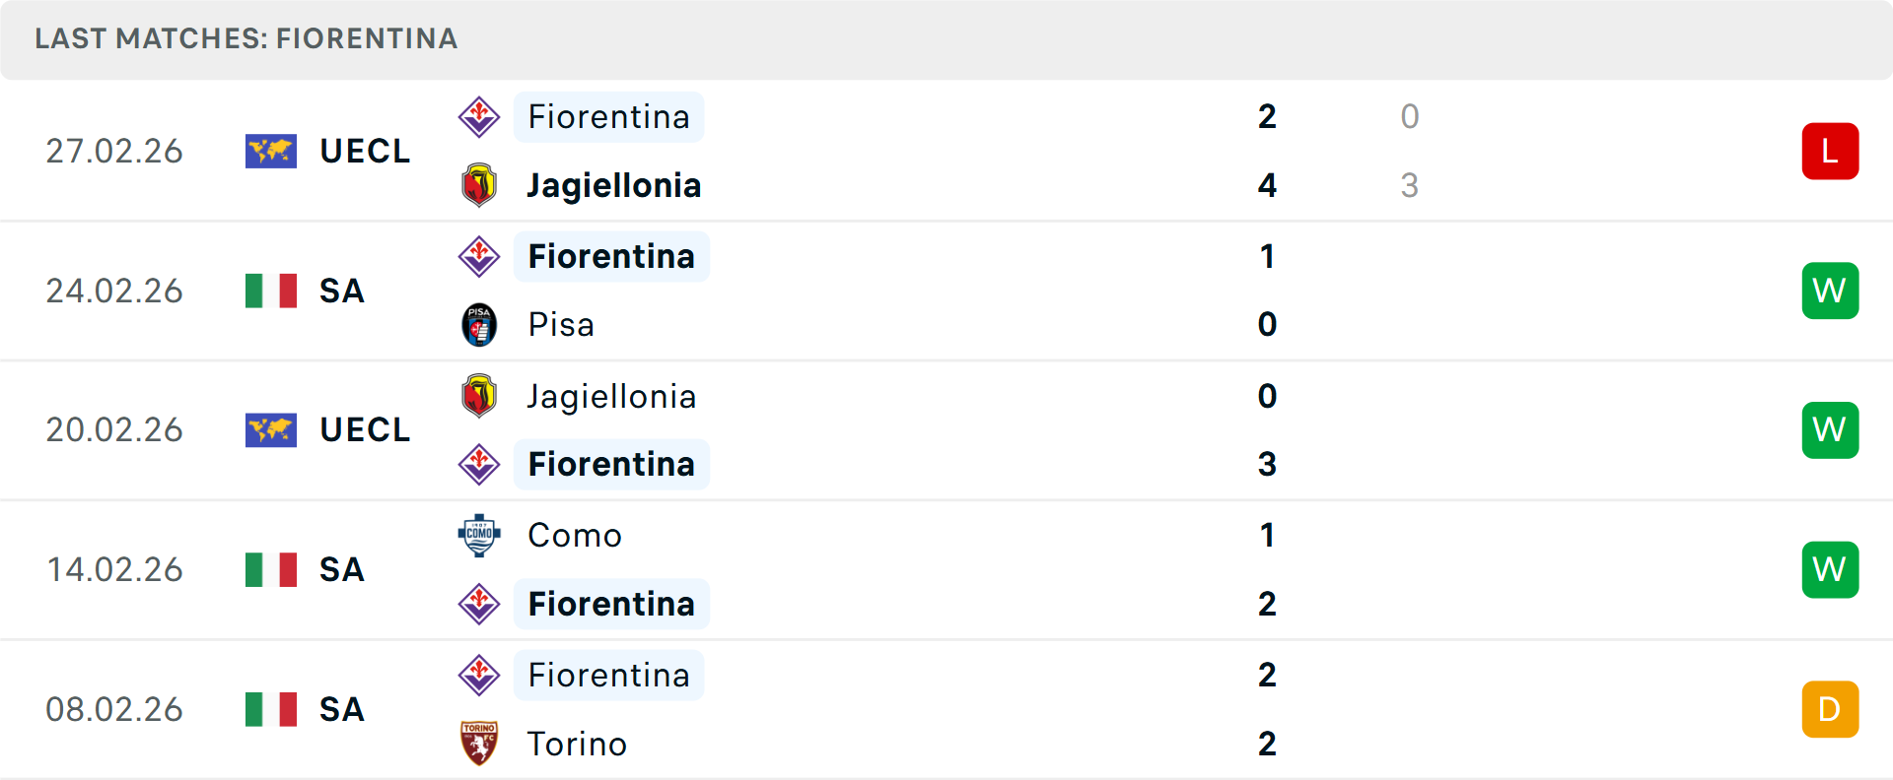Click the Italian flag icon next to the Pisa match
This screenshot has width=1893, height=780.
click(x=271, y=291)
